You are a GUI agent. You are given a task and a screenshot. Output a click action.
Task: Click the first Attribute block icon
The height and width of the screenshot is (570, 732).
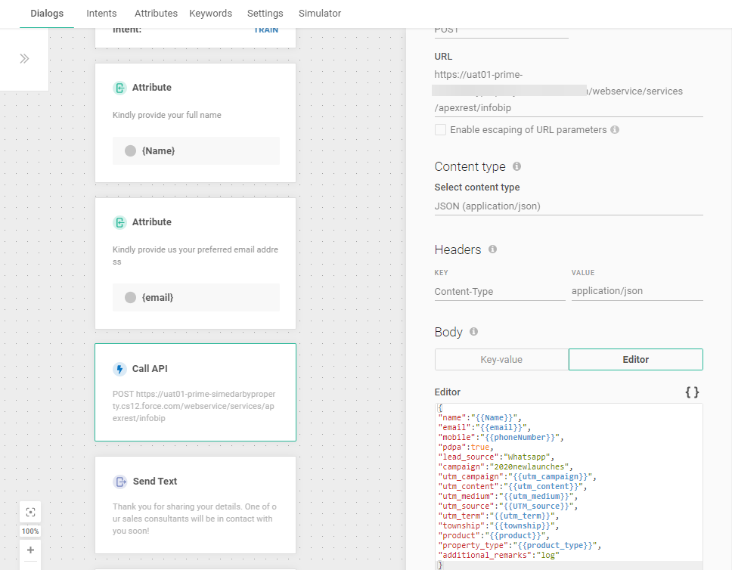tap(119, 88)
